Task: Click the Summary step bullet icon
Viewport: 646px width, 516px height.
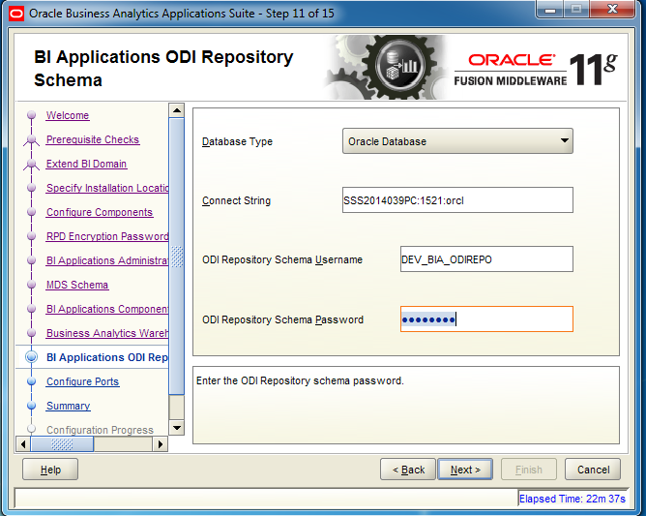Action: tap(31, 406)
